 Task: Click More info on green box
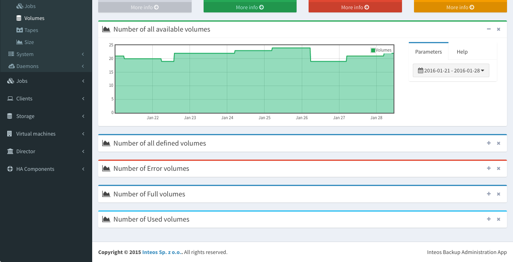(x=250, y=7)
